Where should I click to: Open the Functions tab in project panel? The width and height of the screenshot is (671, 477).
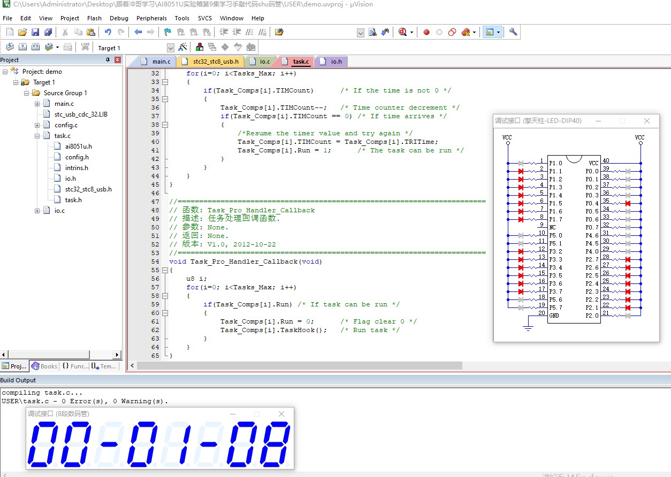75,366
